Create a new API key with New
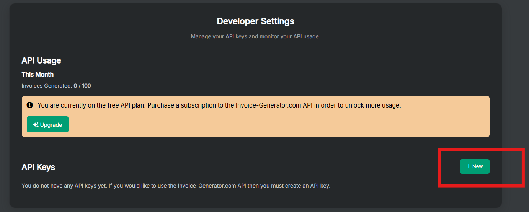Screen dimensions: 529x212 [475, 166]
